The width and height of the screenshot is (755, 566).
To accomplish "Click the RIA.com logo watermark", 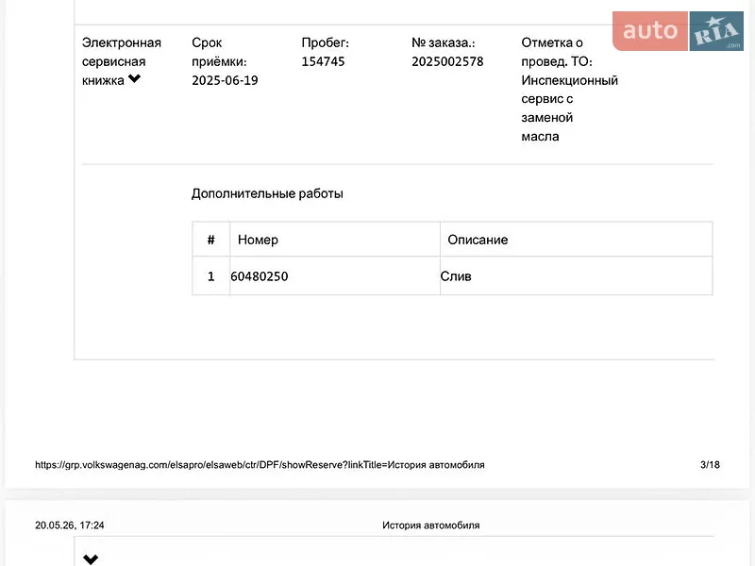I will [716, 31].
